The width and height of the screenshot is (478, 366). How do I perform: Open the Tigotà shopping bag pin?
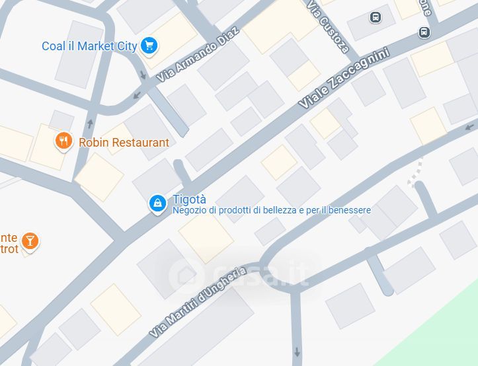157,203
